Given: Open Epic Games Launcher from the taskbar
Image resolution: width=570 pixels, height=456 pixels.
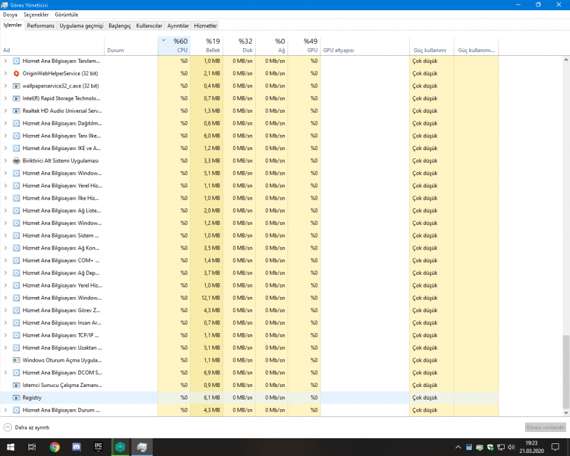Looking at the screenshot, I should pyautogui.click(x=98, y=447).
